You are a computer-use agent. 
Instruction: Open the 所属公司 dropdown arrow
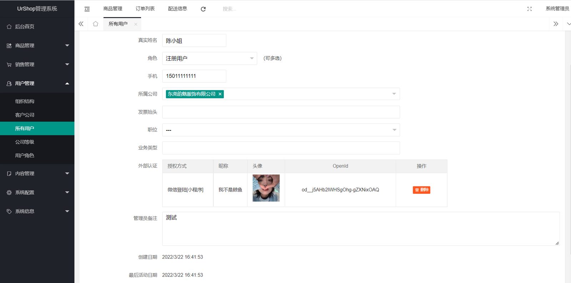[394, 94]
